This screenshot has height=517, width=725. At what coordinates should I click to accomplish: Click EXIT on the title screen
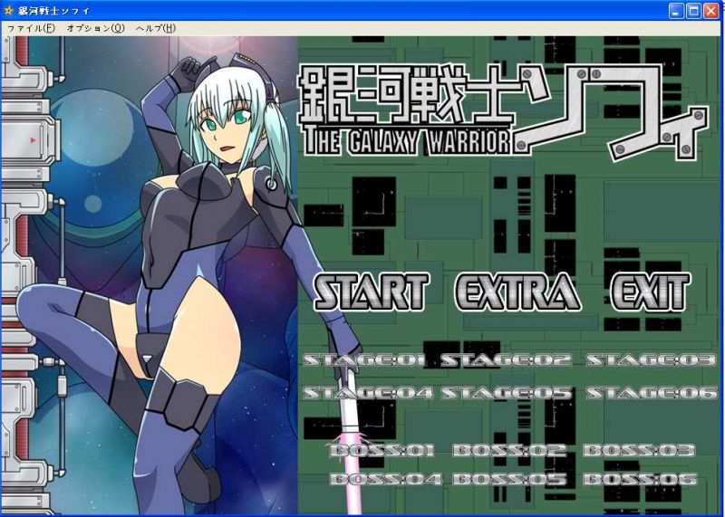tap(651, 291)
